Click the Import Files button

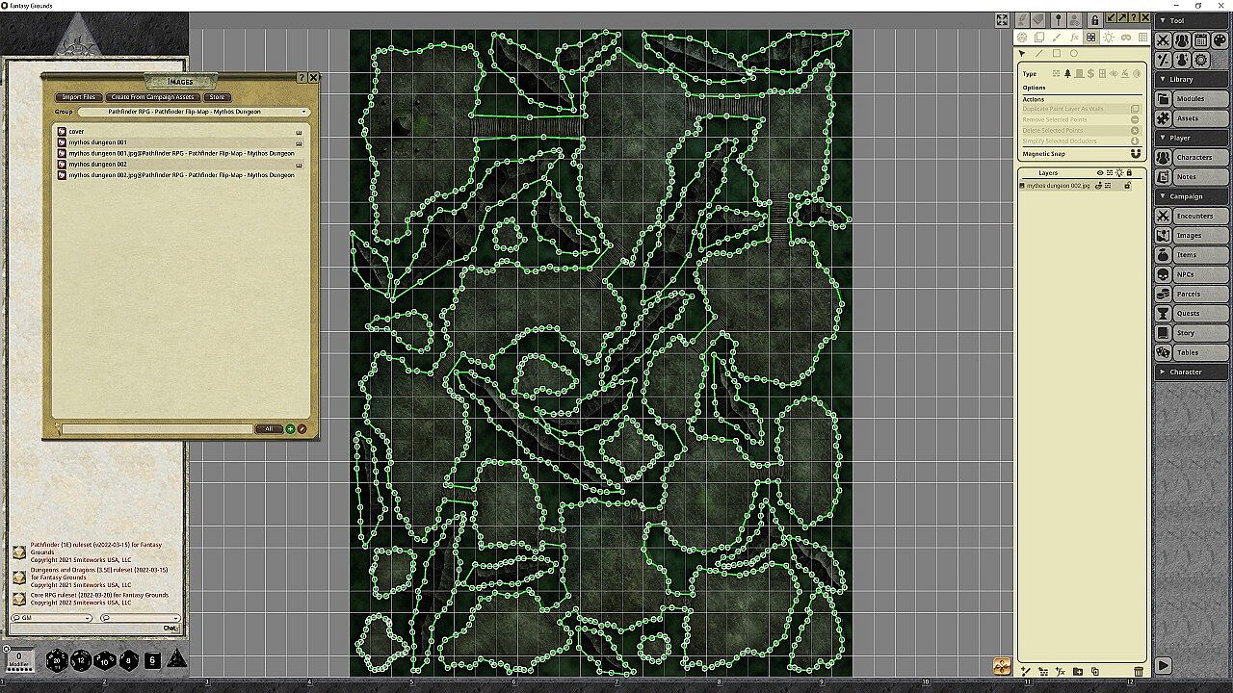coord(78,97)
